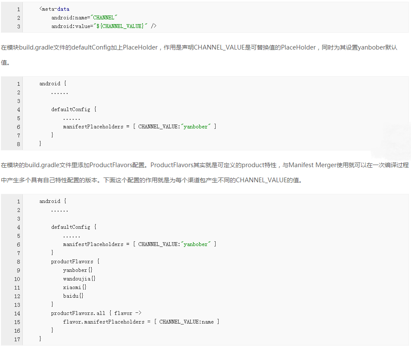
Task: Click the android:name="CHANNEL" code line
Action: point(84,18)
